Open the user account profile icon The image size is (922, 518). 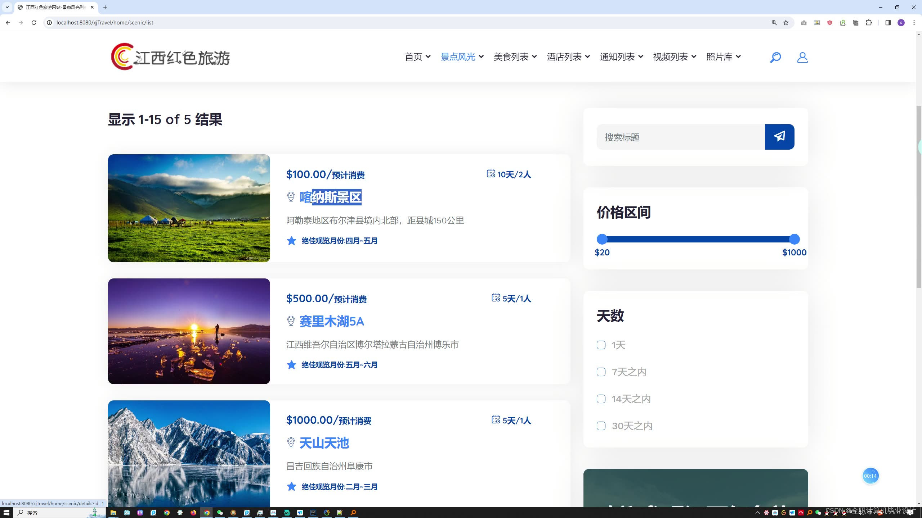pyautogui.click(x=802, y=57)
